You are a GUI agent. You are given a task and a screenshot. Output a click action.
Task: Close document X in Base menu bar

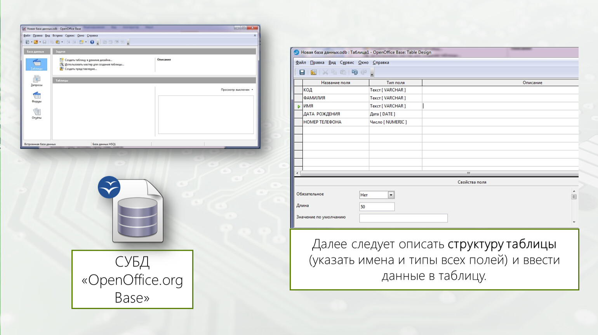click(x=255, y=35)
